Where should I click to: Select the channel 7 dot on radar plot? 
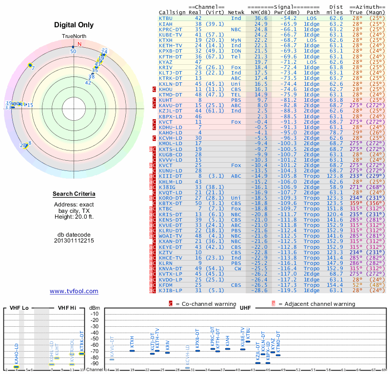[30, 65]
